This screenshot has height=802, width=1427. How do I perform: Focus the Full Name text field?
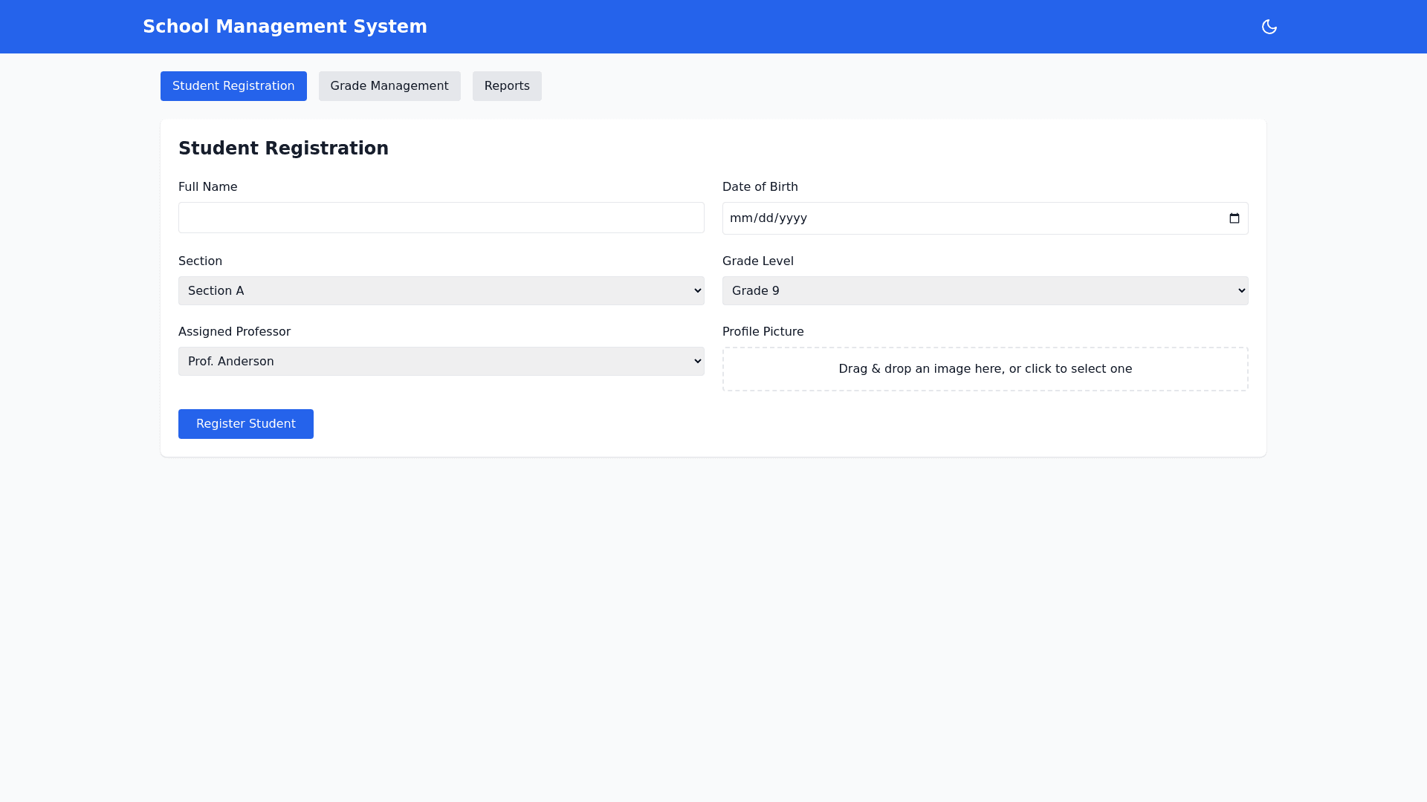[441, 218]
